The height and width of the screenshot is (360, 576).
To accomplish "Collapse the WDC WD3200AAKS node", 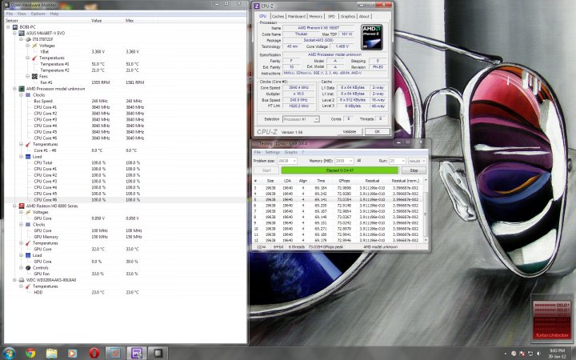I will (x=14, y=280).
